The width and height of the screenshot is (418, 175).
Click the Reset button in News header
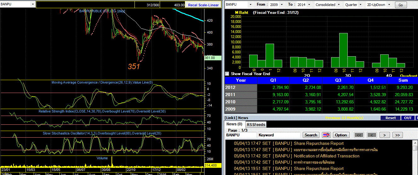coord(391,118)
